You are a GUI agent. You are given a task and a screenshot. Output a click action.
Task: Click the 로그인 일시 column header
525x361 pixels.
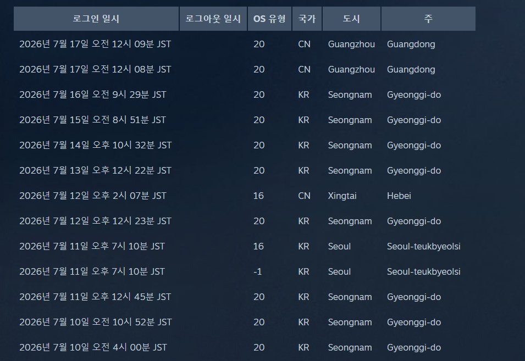(x=96, y=19)
